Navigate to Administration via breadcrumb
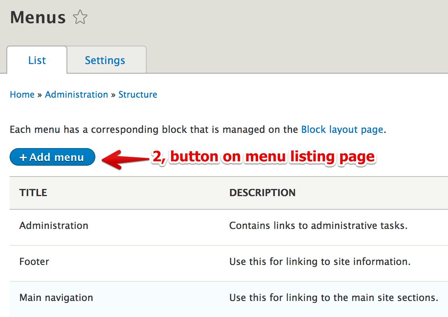The image size is (448, 317). 76,94
